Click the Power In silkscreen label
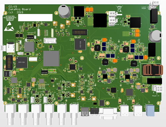Image resolution: width=166 pixels, height=127 pixels. pos(156,96)
